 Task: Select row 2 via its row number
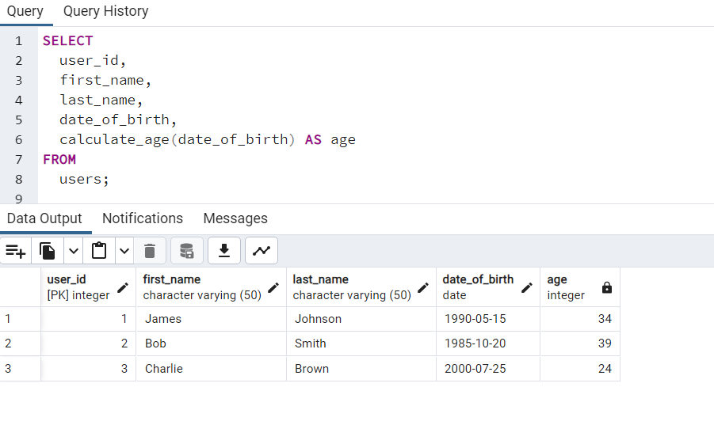tap(9, 343)
